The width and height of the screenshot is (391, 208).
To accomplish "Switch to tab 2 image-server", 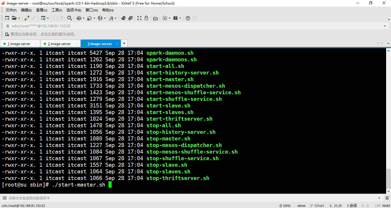I will click(x=60, y=44).
